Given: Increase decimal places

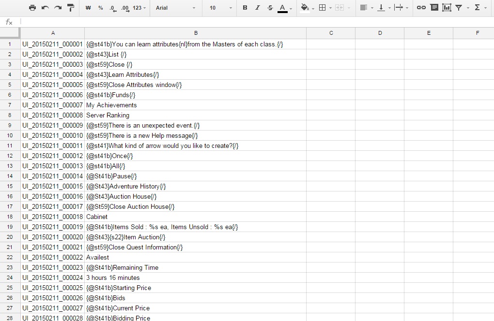Looking at the screenshot, I should tap(125, 8).
